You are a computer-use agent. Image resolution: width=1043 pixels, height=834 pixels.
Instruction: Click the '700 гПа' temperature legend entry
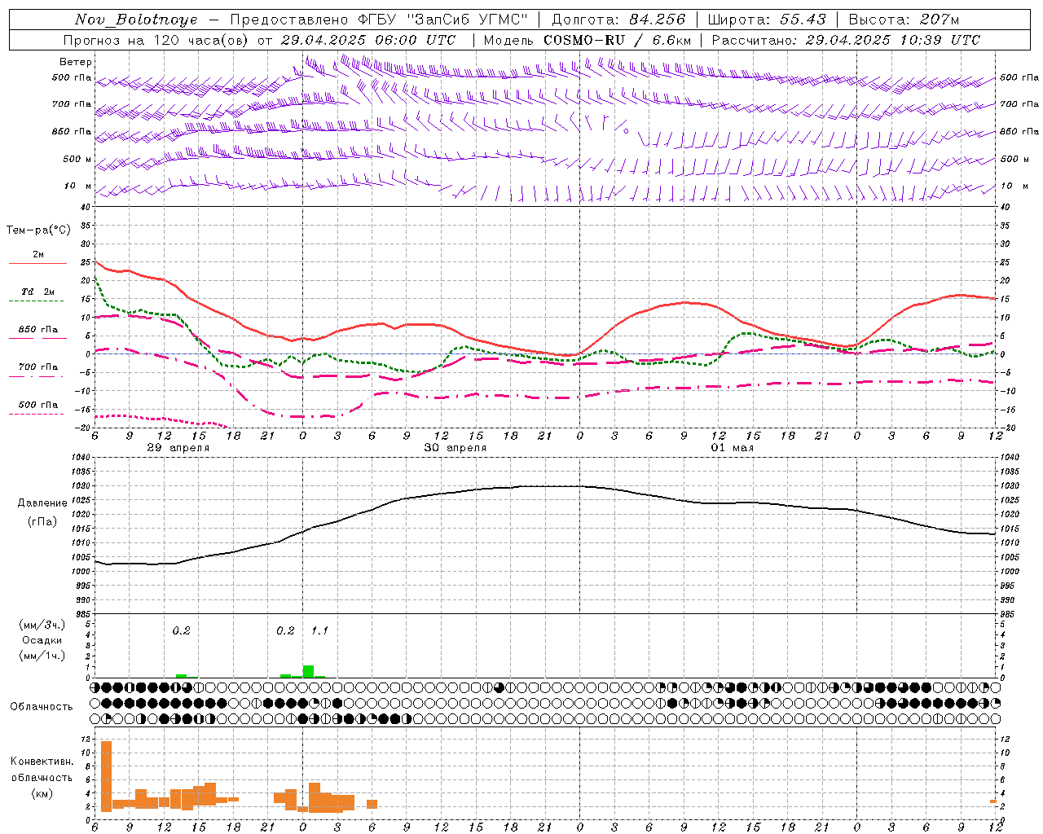(38, 367)
